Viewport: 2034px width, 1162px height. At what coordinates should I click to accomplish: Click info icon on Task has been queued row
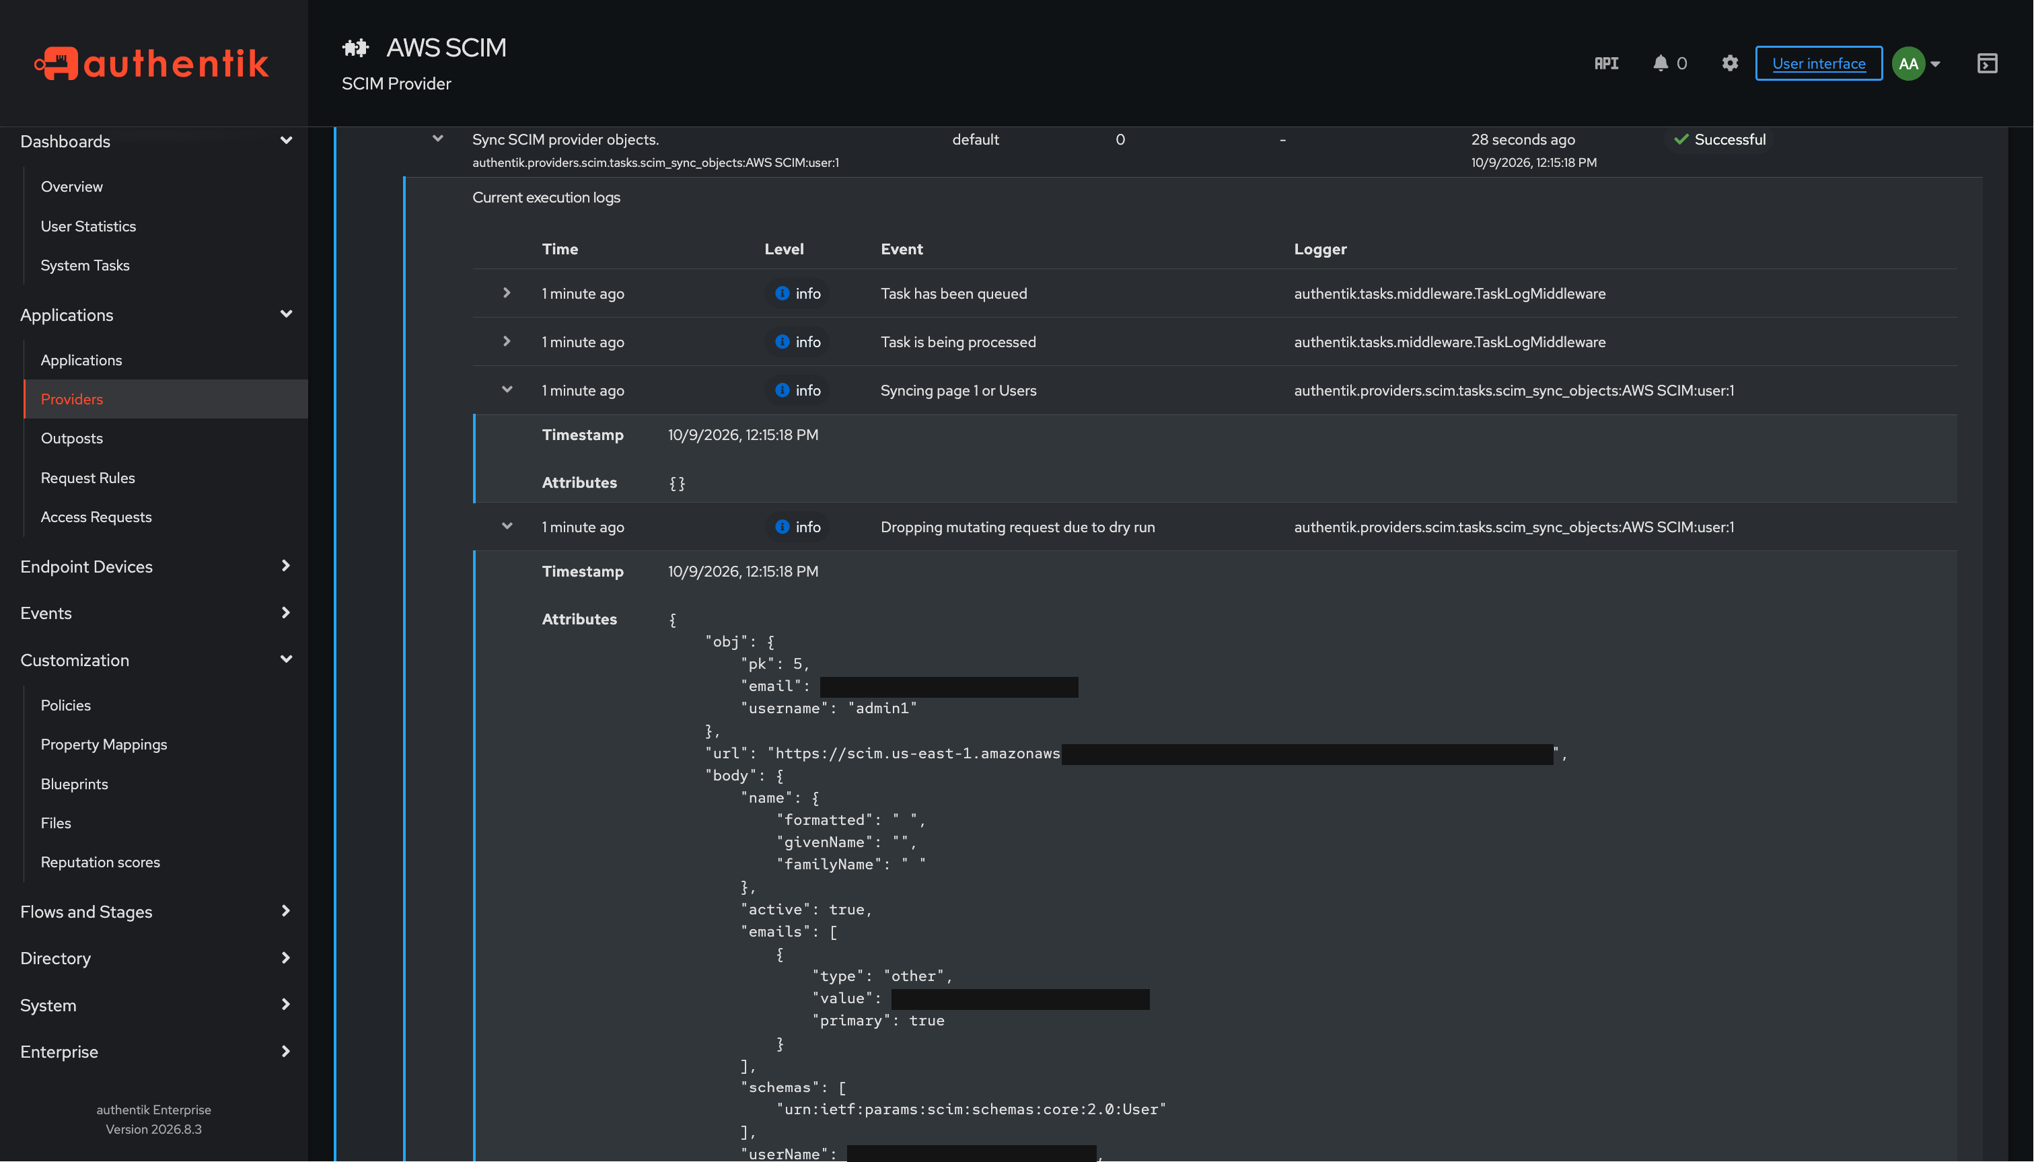point(782,293)
